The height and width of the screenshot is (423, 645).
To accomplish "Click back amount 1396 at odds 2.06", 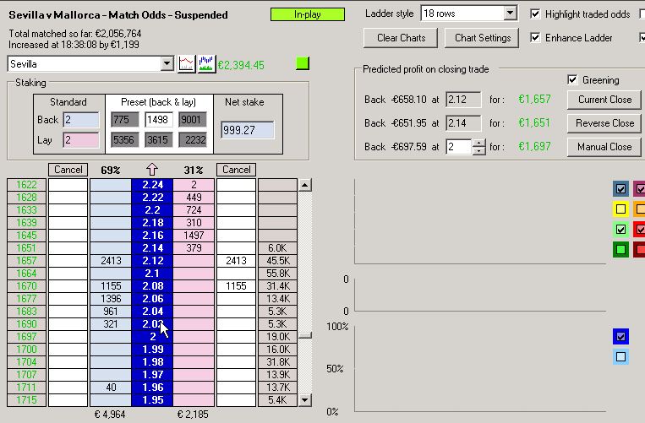I will (x=111, y=299).
